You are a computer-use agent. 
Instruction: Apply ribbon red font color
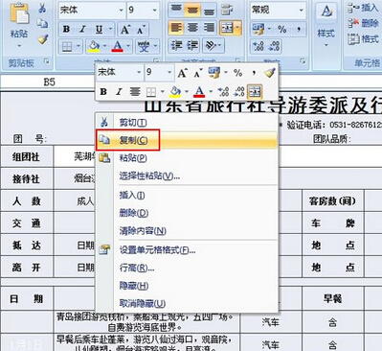pos(118,47)
